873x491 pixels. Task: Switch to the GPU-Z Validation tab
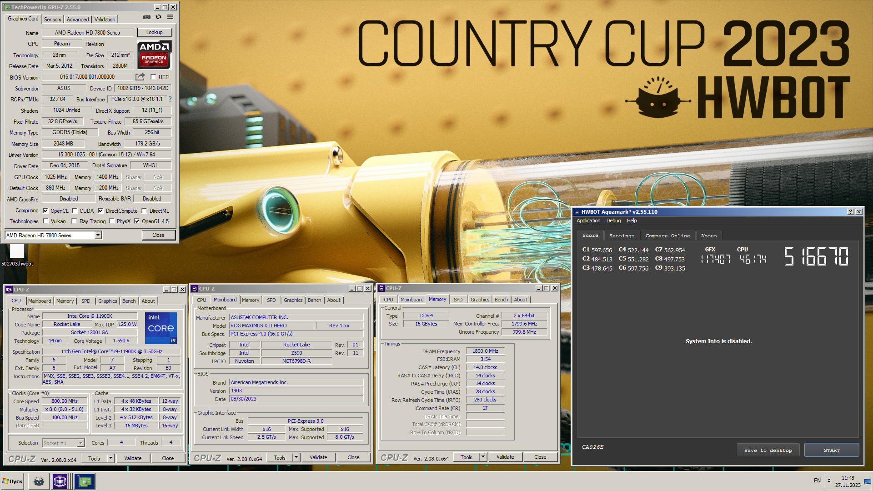click(105, 20)
